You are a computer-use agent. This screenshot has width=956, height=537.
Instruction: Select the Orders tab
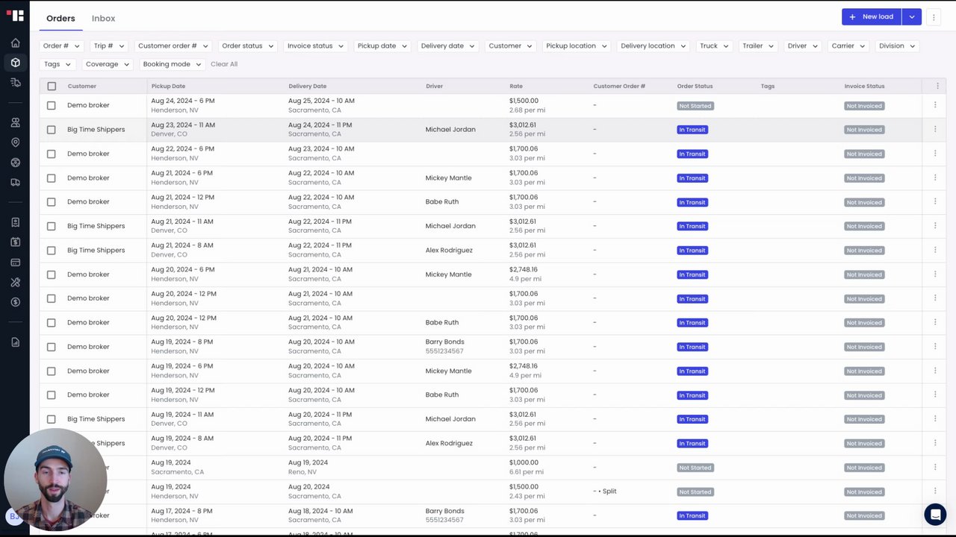[60, 19]
